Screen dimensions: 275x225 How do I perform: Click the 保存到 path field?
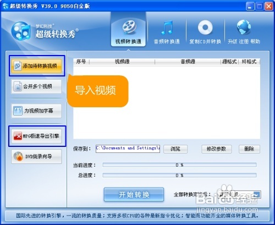click(x=128, y=149)
